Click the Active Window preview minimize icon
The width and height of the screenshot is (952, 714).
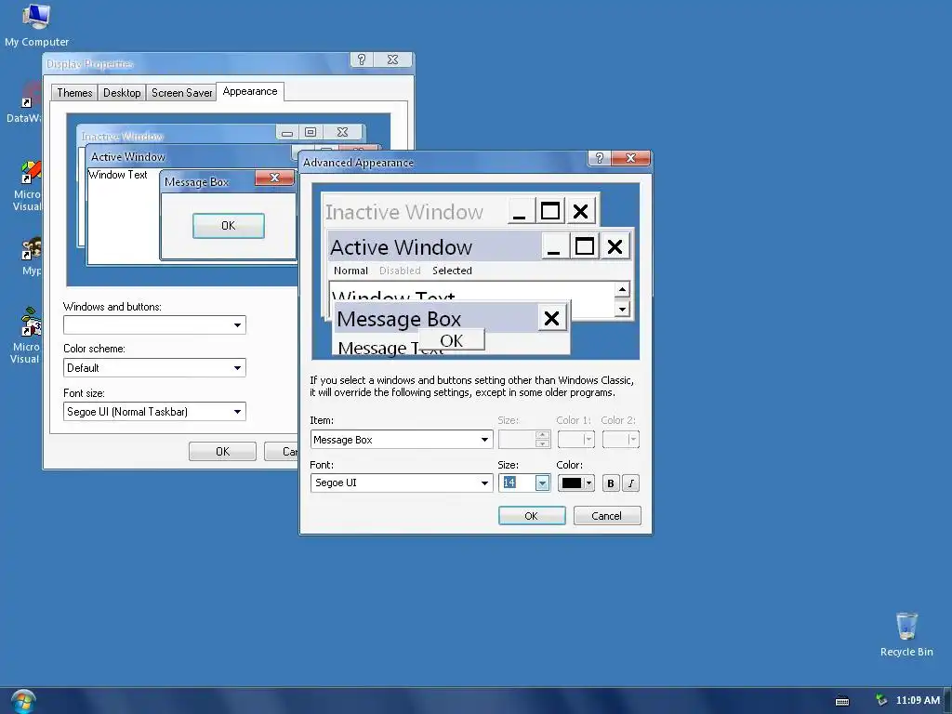(553, 246)
